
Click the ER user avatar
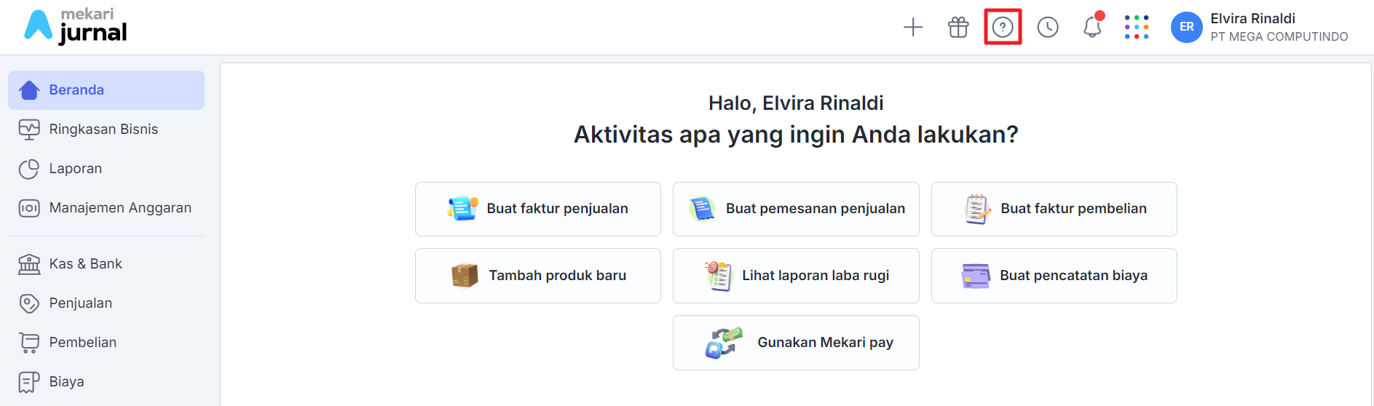[1186, 27]
